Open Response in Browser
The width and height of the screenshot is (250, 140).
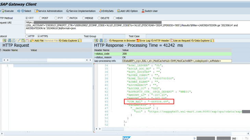[122, 41]
